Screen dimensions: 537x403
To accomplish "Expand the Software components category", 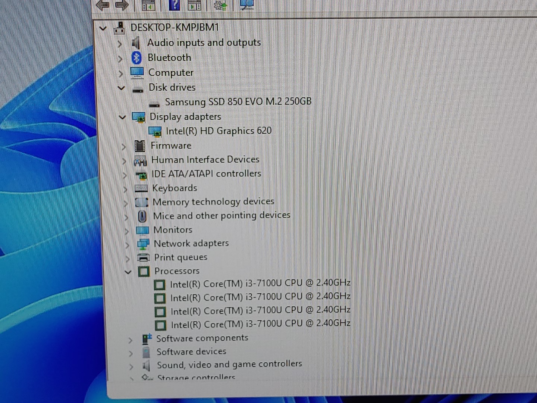I will [130, 340].
